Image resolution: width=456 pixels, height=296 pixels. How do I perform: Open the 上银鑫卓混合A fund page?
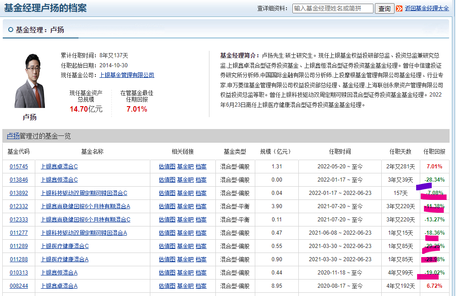59,286
